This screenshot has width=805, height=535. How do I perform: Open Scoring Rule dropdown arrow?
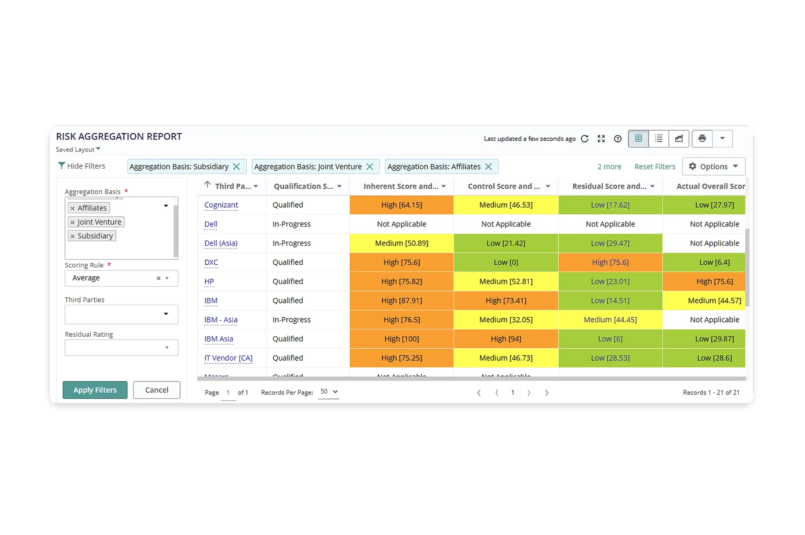click(x=167, y=278)
